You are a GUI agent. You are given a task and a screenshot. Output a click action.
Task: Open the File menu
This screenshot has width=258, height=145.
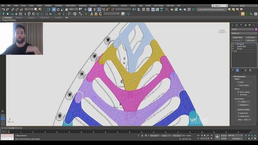tap(3, 6)
